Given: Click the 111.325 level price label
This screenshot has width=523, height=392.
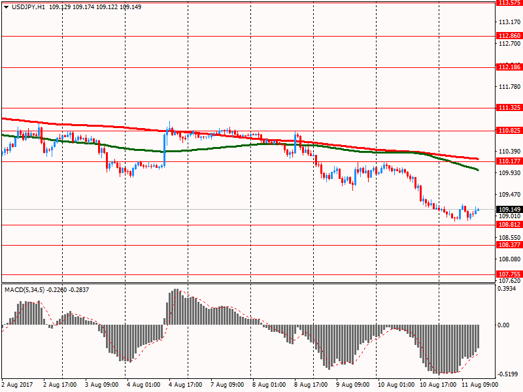Looking at the screenshot, I should tap(509, 107).
